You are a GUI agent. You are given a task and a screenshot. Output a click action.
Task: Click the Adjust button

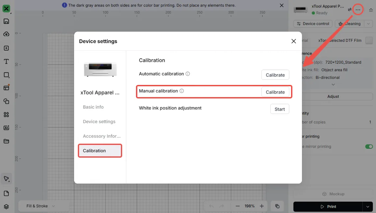(333, 96)
